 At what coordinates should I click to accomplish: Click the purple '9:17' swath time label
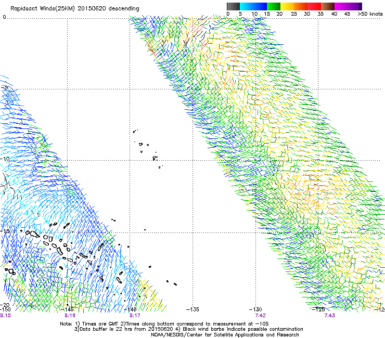tap(135, 316)
